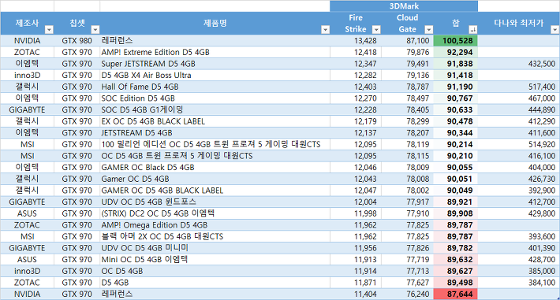This screenshot has height=300, width=560.
Task: Click the Gamer OC D5 4GB cell
Action: point(215,179)
